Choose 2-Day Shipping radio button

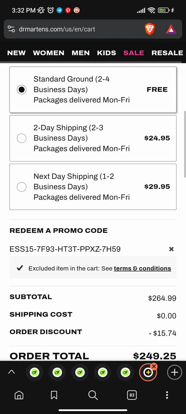21,138
